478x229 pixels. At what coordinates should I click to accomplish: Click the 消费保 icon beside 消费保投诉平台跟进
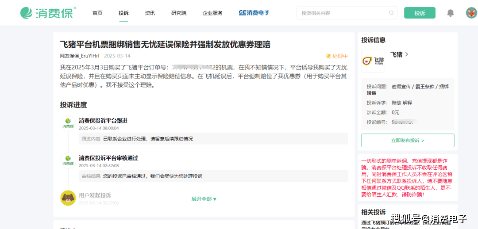[x=68, y=123]
